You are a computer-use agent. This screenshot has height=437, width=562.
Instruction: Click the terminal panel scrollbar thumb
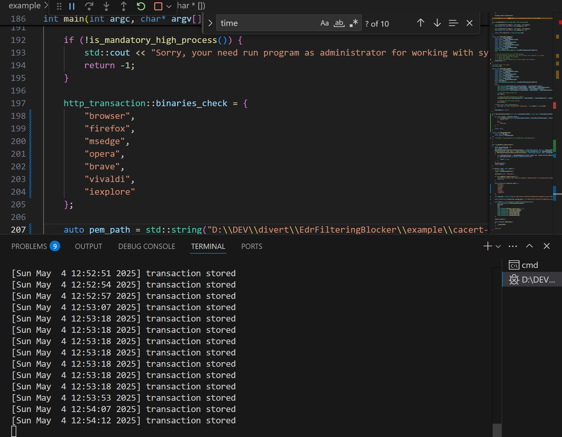(497, 430)
